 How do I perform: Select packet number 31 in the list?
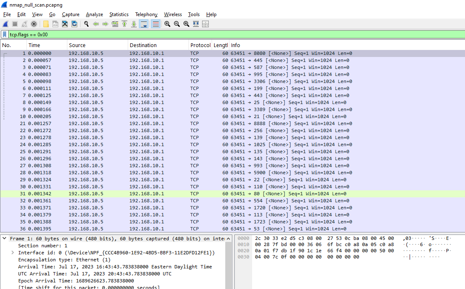(124, 193)
